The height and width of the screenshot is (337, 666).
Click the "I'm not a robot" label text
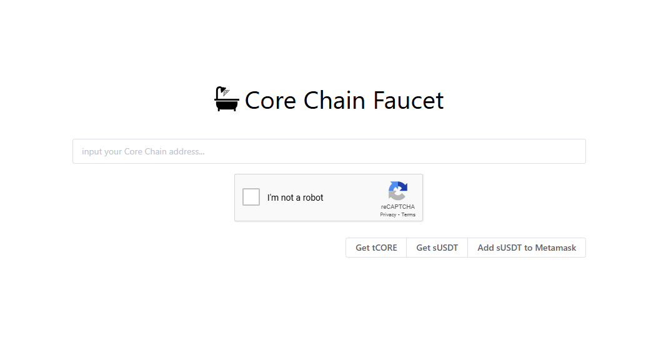tap(295, 198)
